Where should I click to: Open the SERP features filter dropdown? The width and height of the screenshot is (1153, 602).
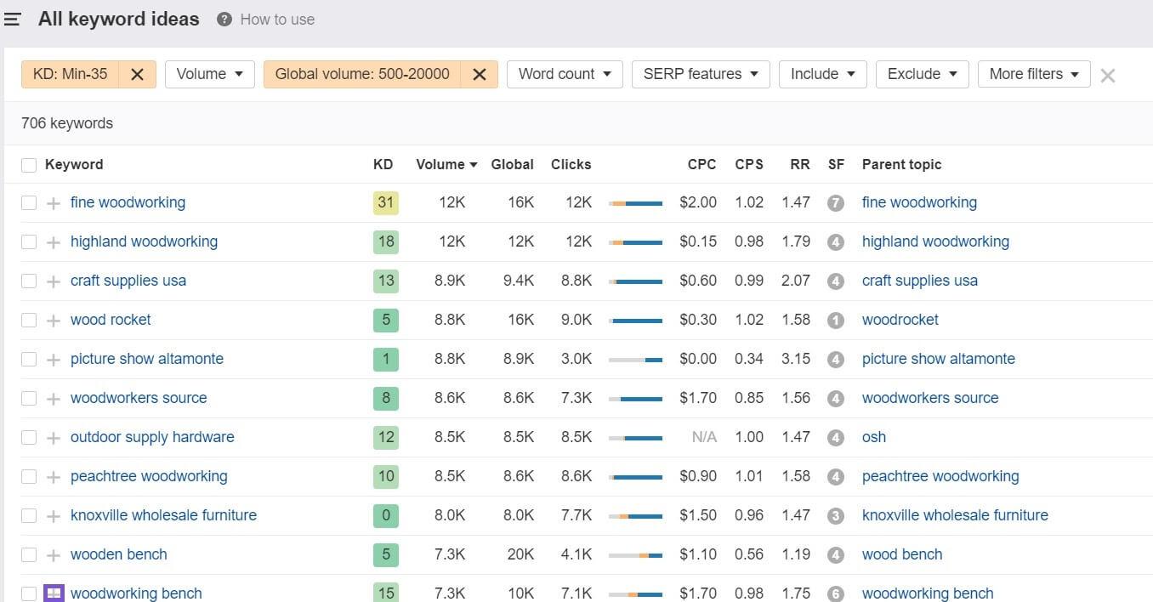pyautogui.click(x=701, y=74)
